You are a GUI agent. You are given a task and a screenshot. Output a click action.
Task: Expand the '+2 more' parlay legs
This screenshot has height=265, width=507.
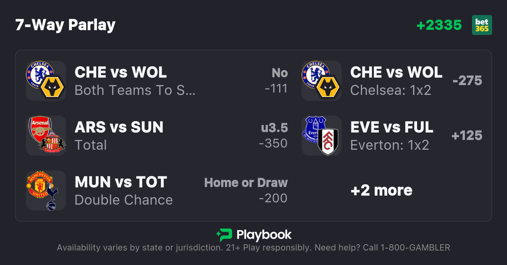click(381, 191)
